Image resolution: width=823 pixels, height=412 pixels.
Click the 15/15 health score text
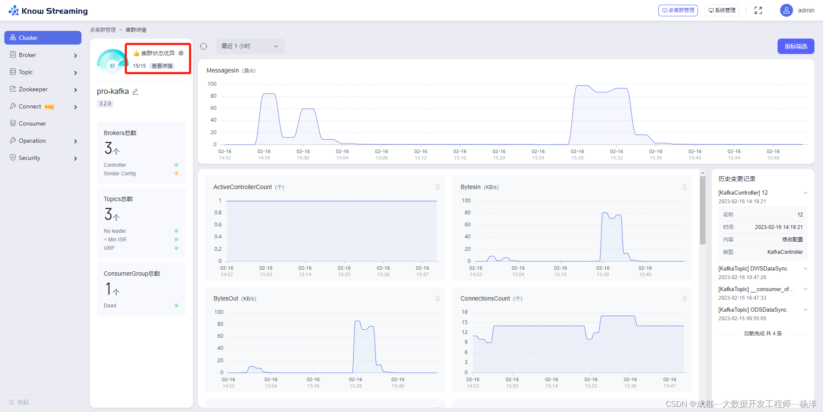139,66
